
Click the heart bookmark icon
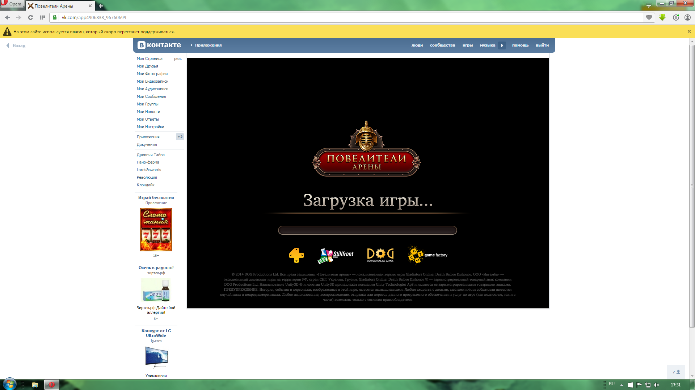(649, 17)
